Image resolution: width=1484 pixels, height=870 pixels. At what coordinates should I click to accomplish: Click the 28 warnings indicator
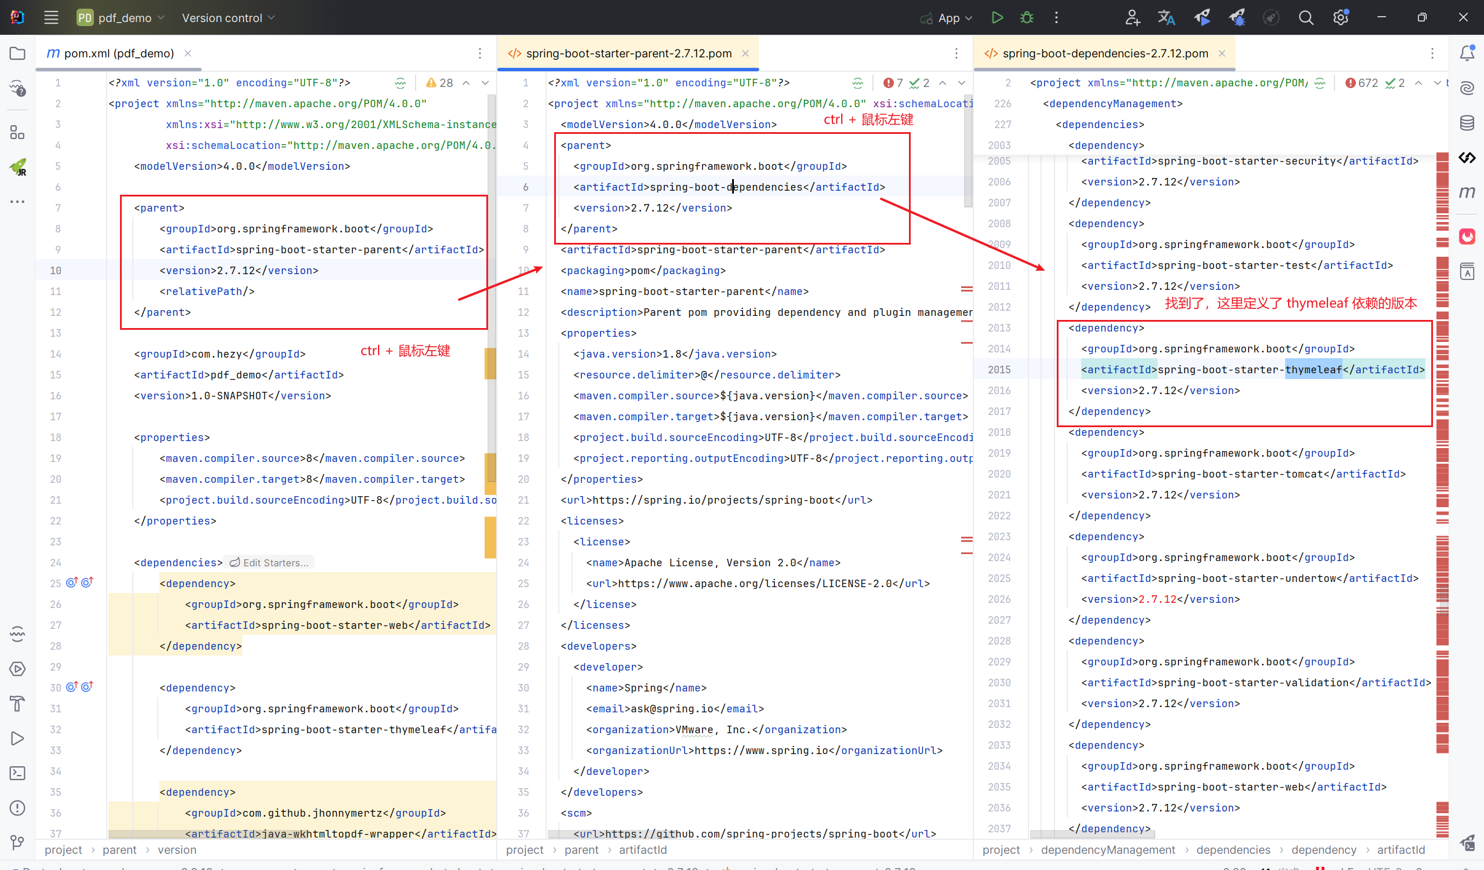tap(440, 83)
